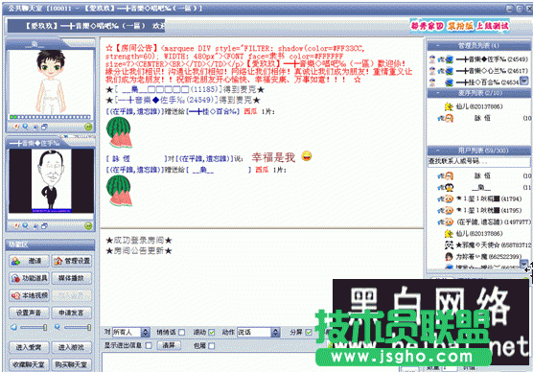This screenshot has width=533, height=372.
Task: Click the 用户列表 user list header
Action: (478, 151)
